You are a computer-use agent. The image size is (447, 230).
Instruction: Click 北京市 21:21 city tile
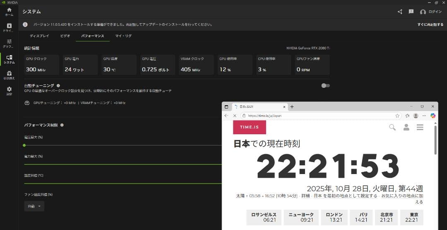386,218
